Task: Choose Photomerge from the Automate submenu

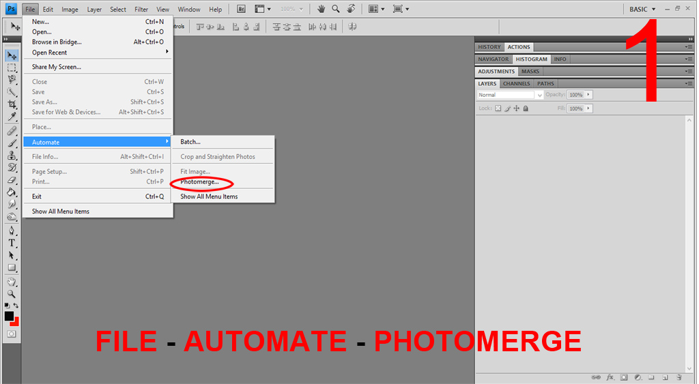Action: pyautogui.click(x=200, y=181)
